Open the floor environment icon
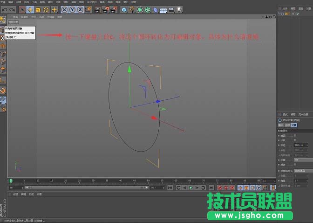Image resolution: width=313 pixels, height=223 pixels. pos(163,10)
